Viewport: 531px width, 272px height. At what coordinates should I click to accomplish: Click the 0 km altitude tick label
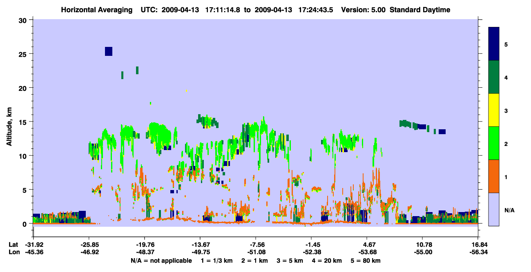tap(25, 223)
